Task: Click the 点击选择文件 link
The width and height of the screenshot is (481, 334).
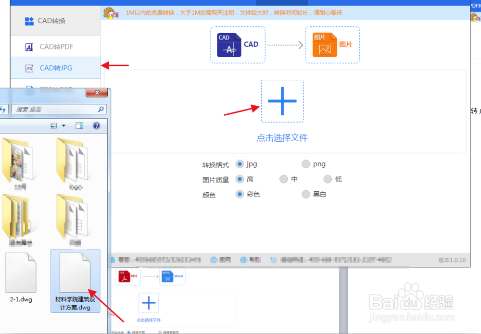Action: pos(282,137)
